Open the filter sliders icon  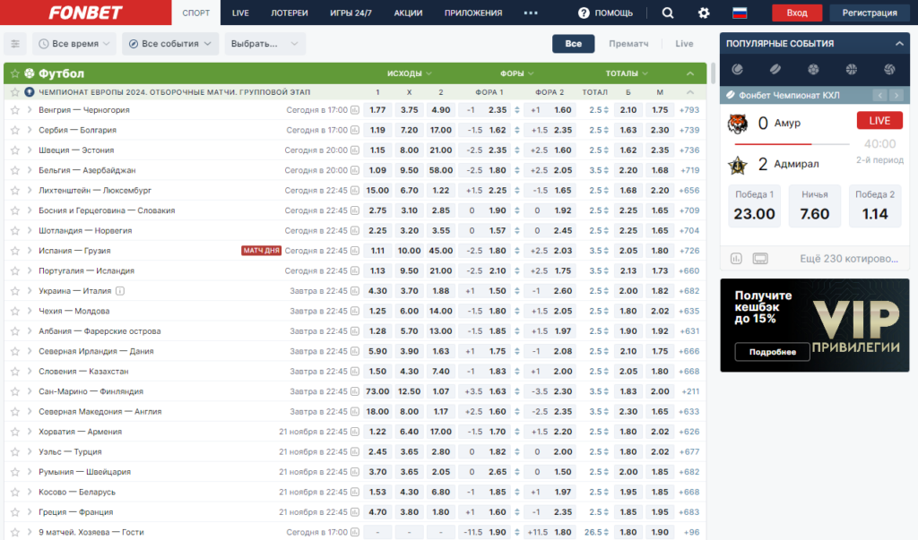(x=15, y=44)
